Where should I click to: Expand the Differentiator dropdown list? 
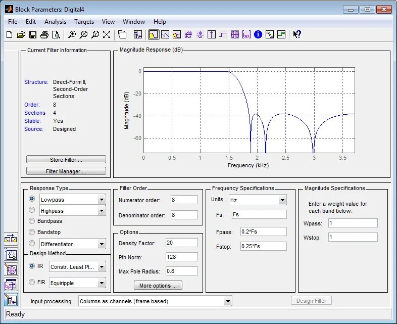[102, 244]
